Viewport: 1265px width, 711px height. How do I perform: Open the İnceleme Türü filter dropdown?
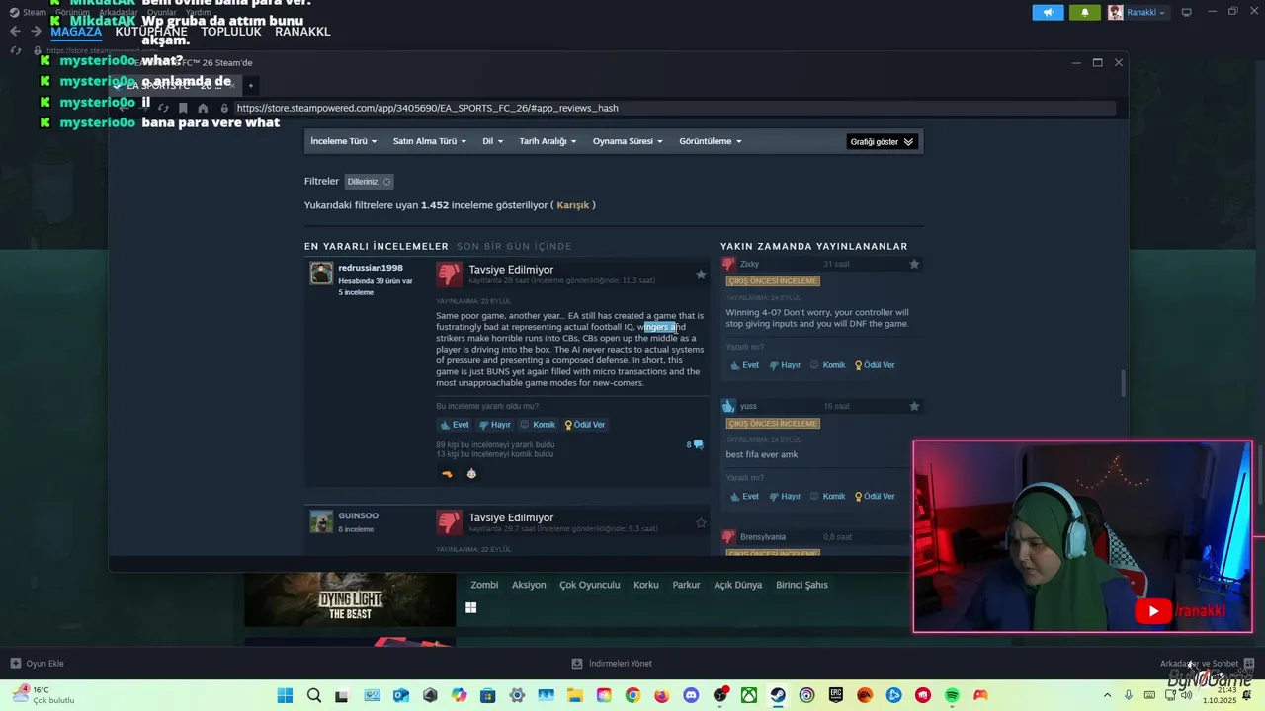343,141
